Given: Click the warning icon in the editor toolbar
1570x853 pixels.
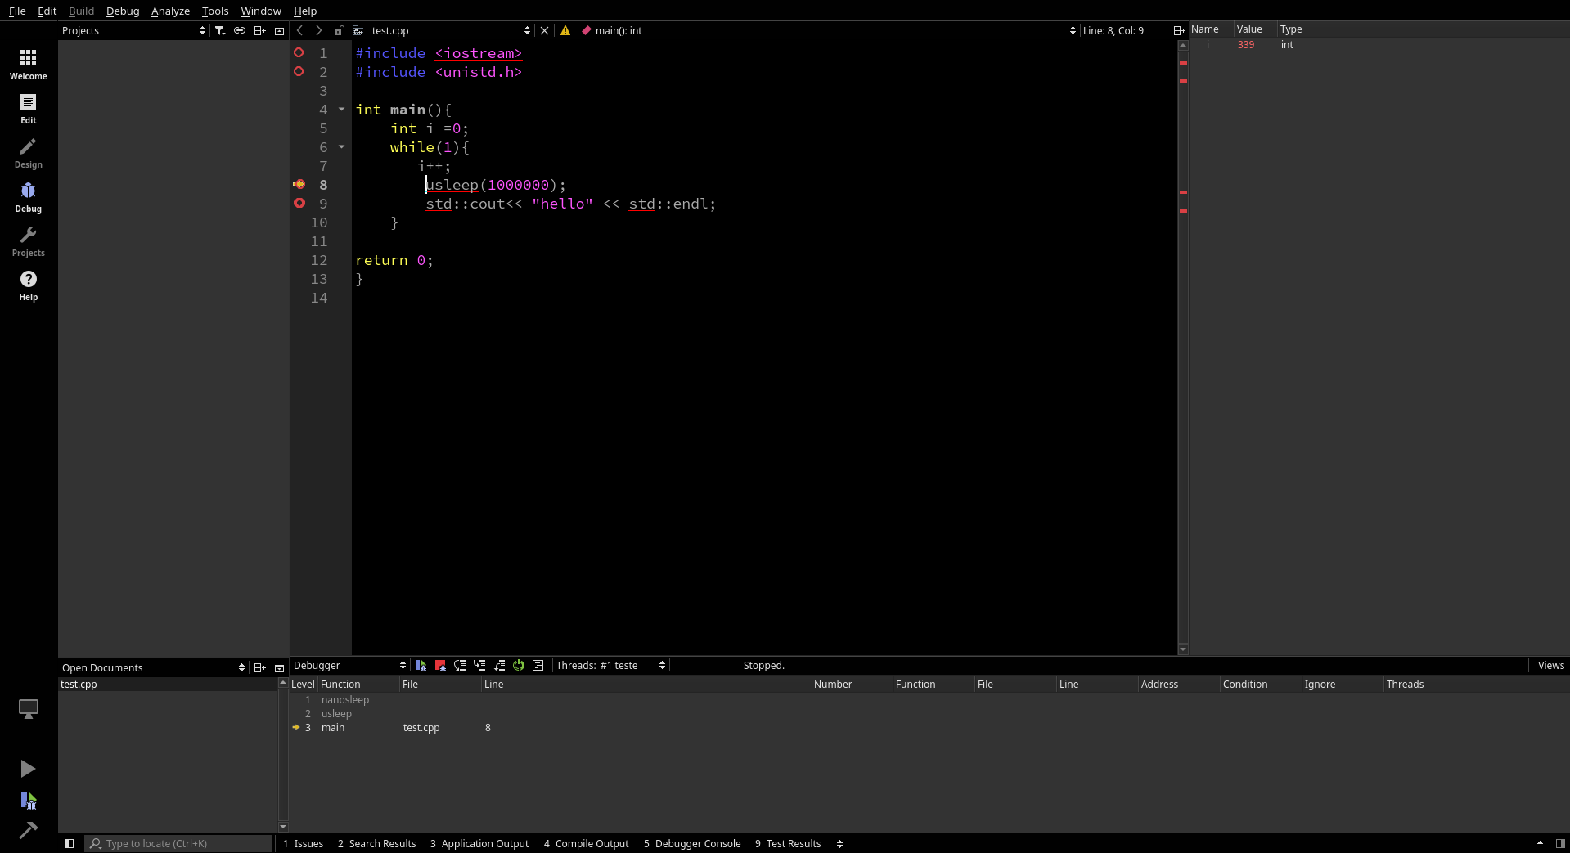Looking at the screenshot, I should [565, 30].
